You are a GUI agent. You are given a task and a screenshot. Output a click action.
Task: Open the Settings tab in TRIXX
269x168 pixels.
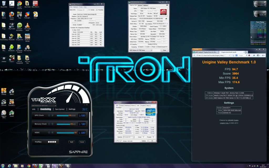click(x=72, y=109)
